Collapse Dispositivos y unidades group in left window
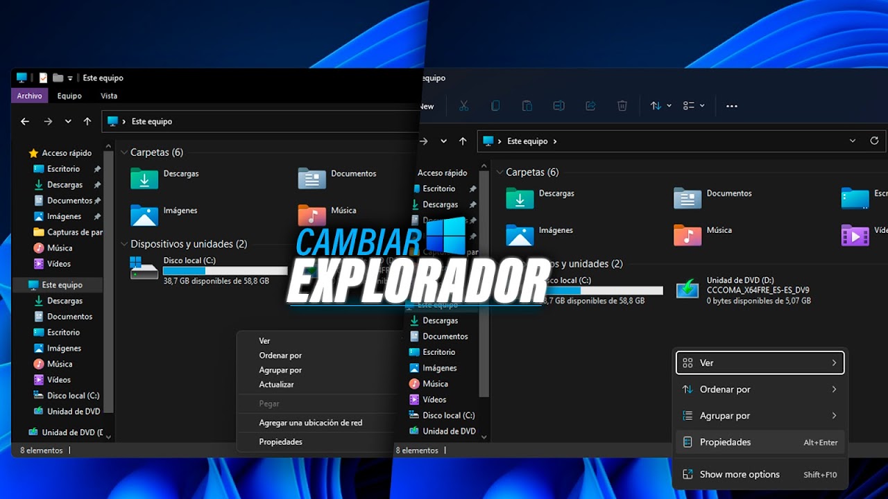The width and height of the screenshot is (888, 499). [124, 244]
